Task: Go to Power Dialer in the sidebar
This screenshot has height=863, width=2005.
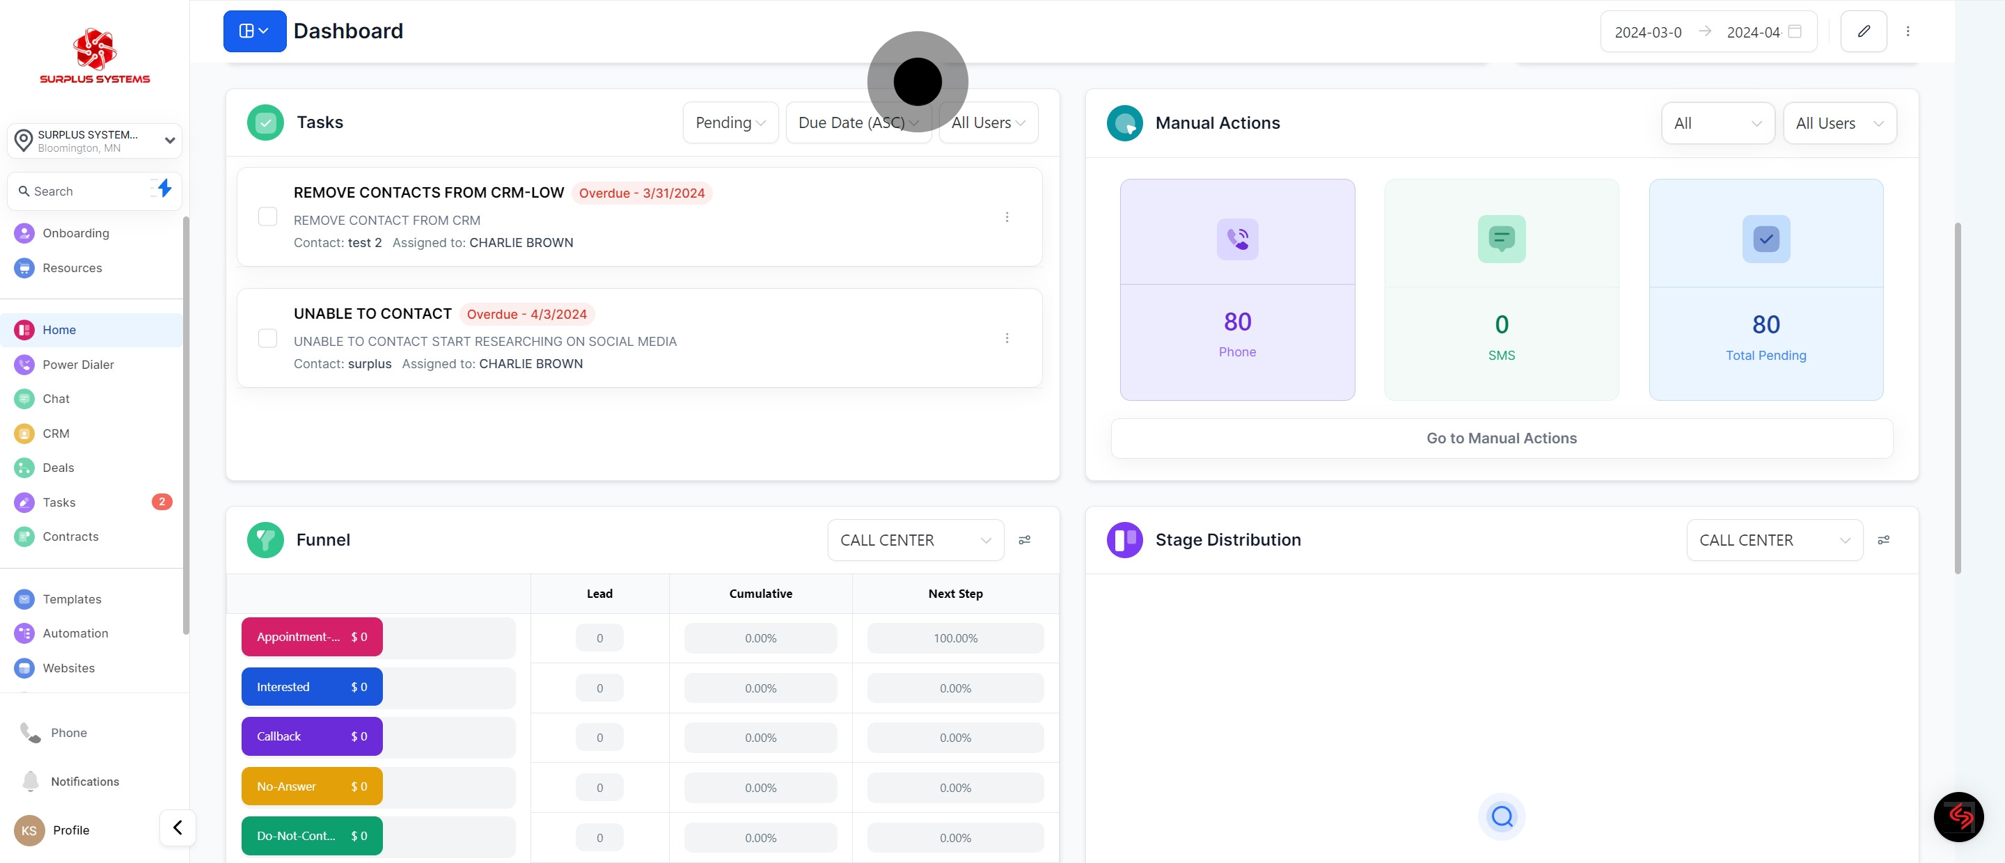Action: click(78, 364)
